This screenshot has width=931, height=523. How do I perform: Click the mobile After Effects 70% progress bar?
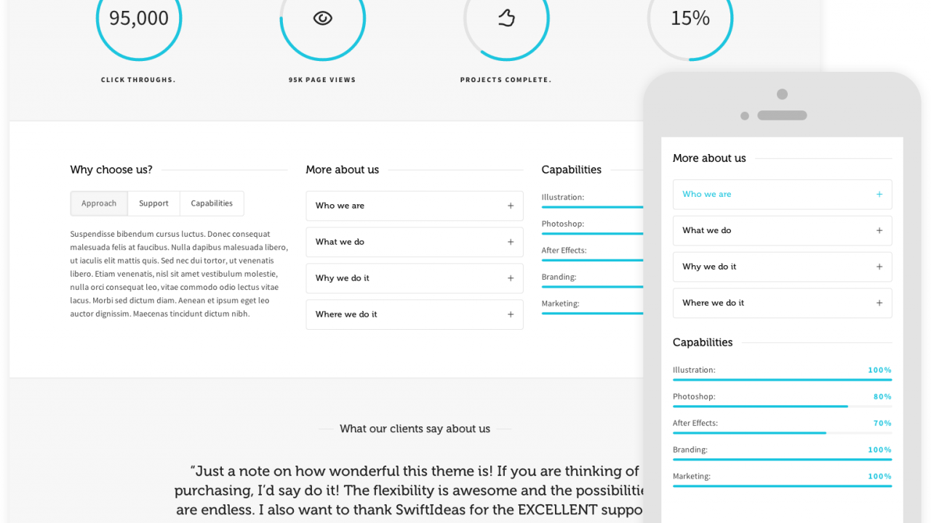coord(782,433)
